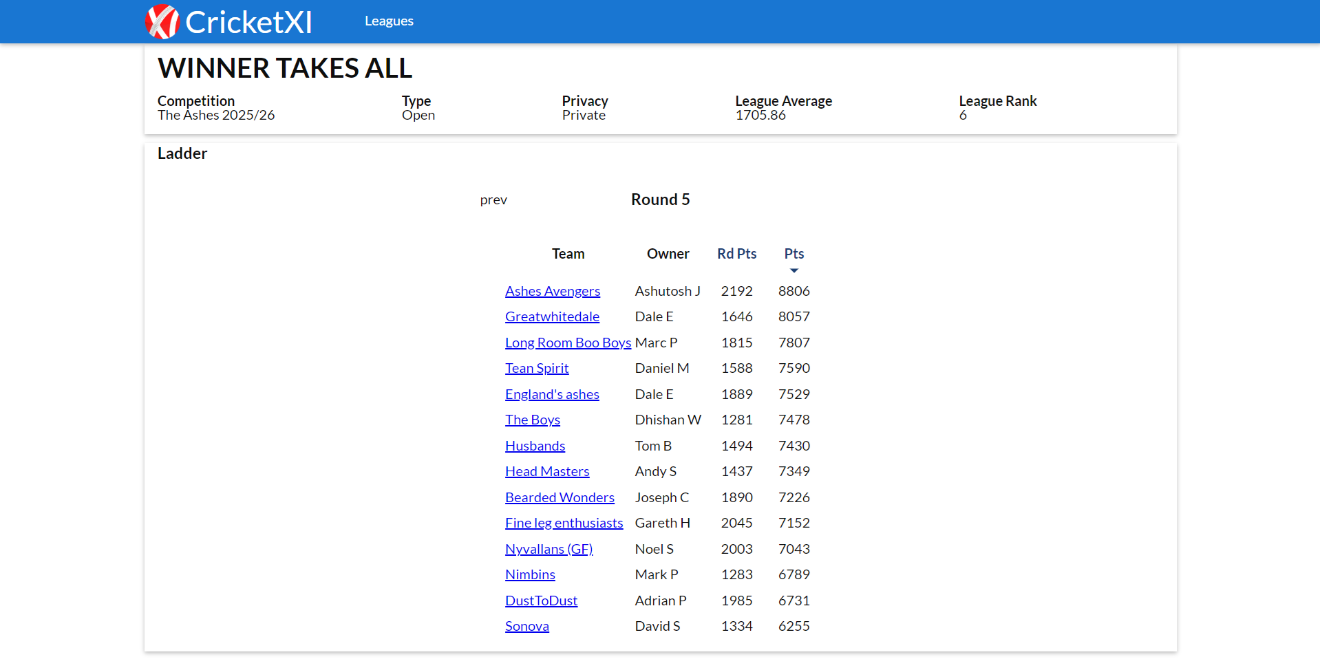Click the sort arrow under Pts

tap(794, 270)
